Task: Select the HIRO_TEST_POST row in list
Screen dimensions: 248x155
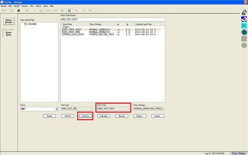Action: tap(112, 30)
